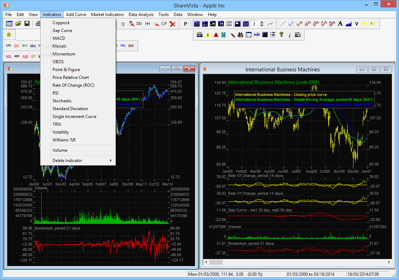
Task: Click the floppy disk save icon
Action: coord(27,24)
